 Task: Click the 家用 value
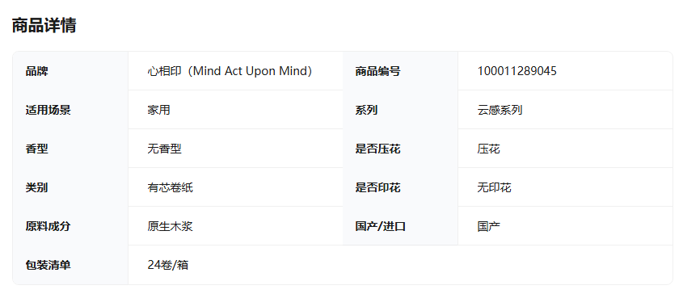coord(158,110)
